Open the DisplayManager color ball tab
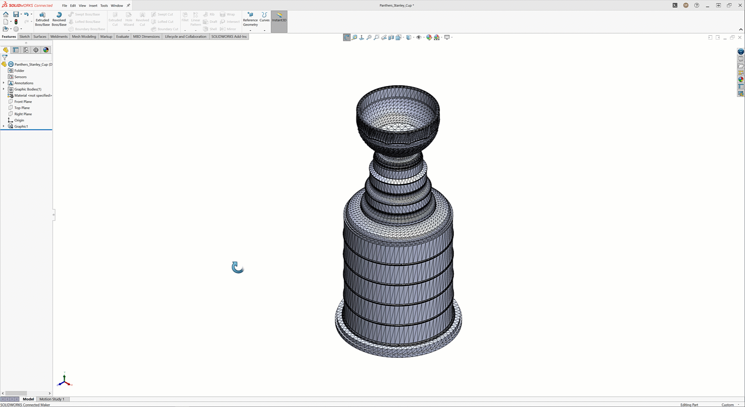This screenshot has width=745, height=407. (x=46, y=50)
